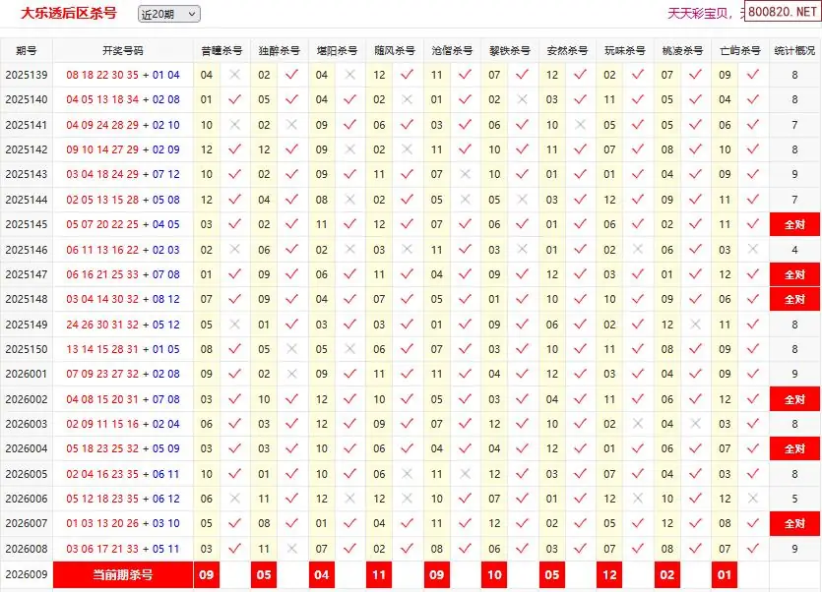This screenshot has width=822, height=592.
Task: Click the 800820.NET site link
Action: click(x=781, y=13)
